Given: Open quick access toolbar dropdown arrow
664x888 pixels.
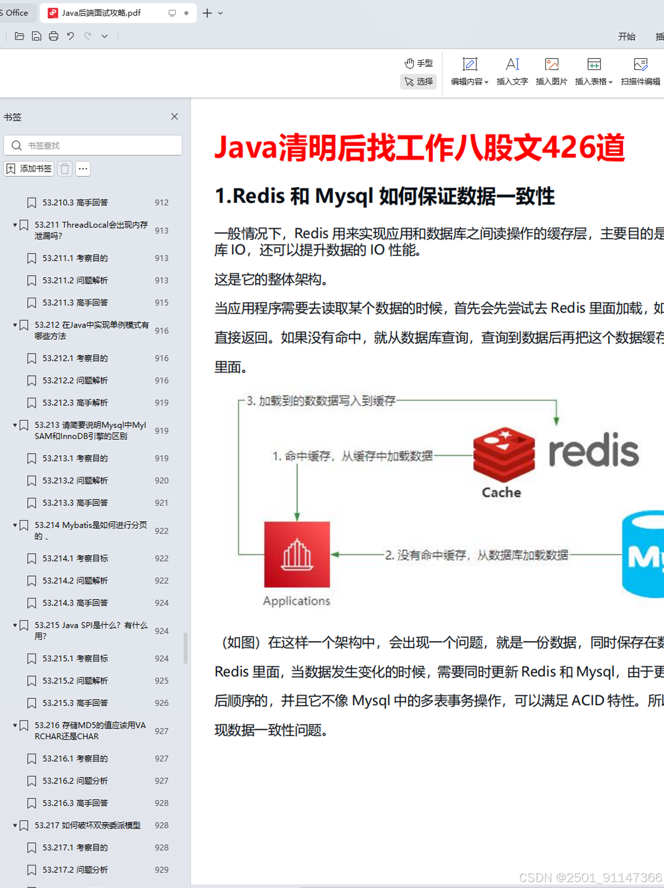Looking at the screenshot, I should pyautogui.click(x=105, y=36).
